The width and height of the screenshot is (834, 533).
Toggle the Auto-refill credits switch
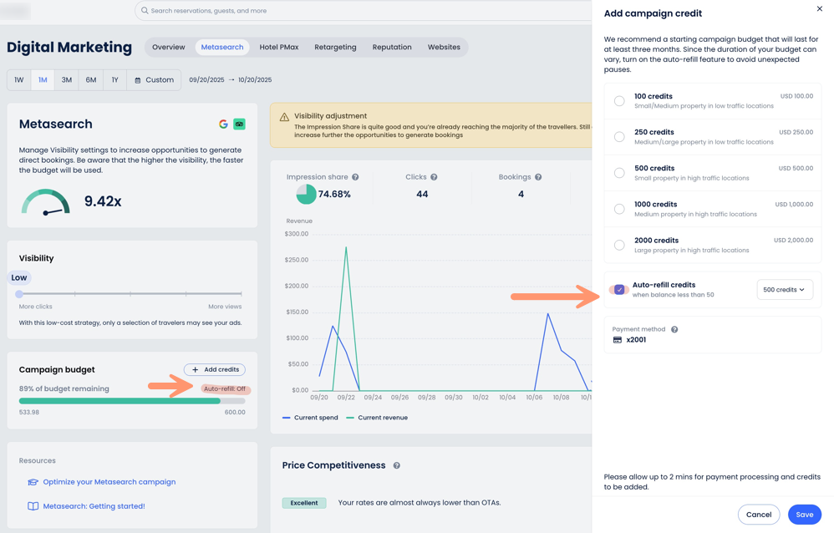point(619,289)
